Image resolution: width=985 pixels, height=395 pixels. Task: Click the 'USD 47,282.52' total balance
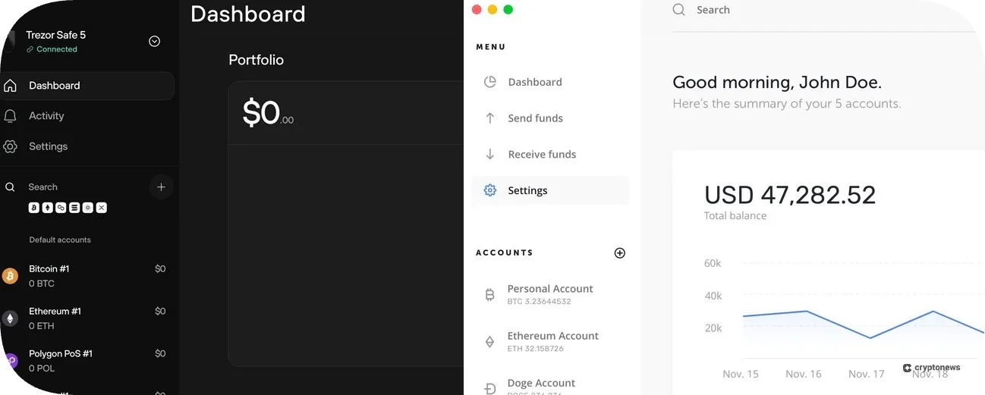pos(790,195)
